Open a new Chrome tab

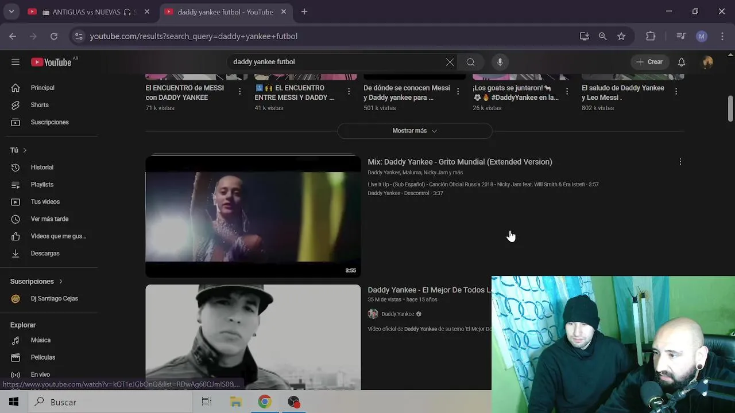304,12
